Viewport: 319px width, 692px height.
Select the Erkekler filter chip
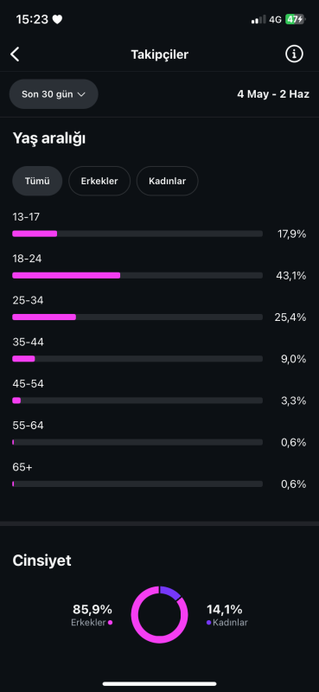(99, 181)
